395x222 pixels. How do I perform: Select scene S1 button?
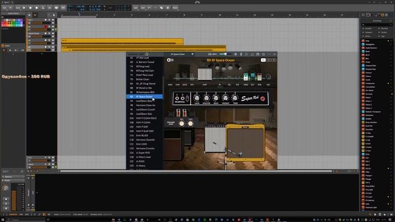click(264, 60)
